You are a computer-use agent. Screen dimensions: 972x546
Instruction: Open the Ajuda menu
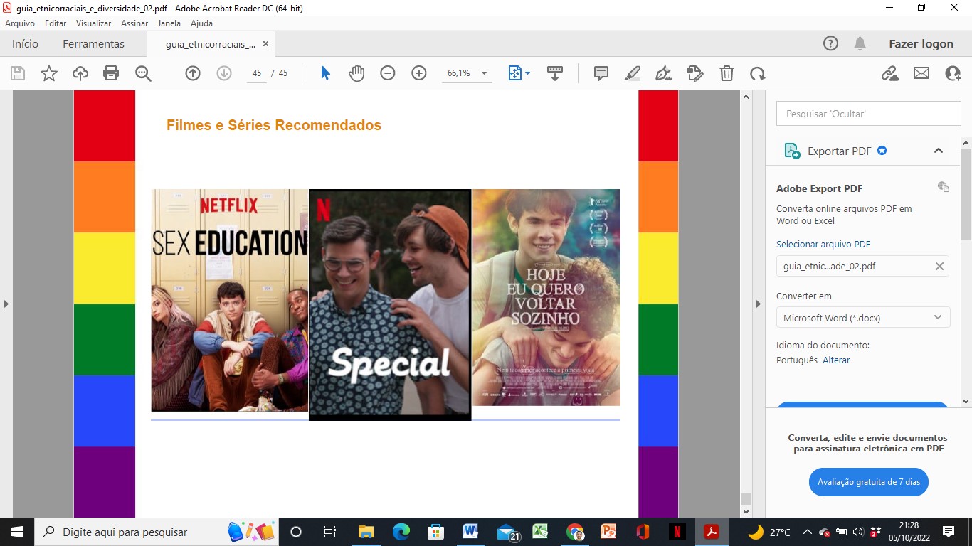click(x=202, y=23)
